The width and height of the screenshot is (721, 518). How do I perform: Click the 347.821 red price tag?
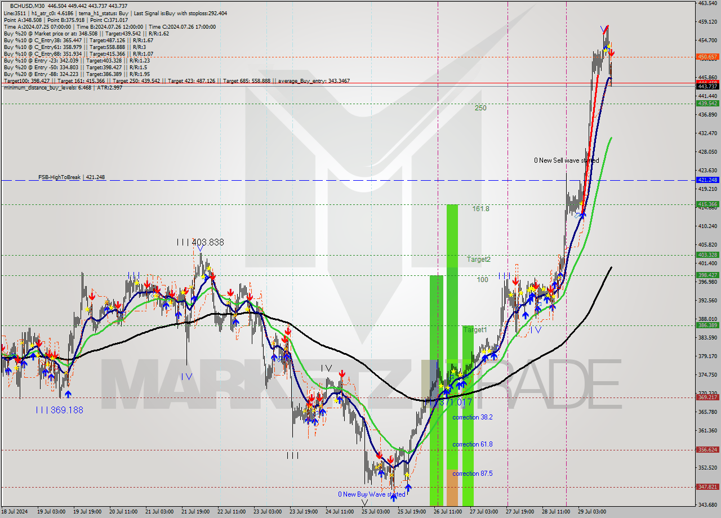[x=707, y=487]
